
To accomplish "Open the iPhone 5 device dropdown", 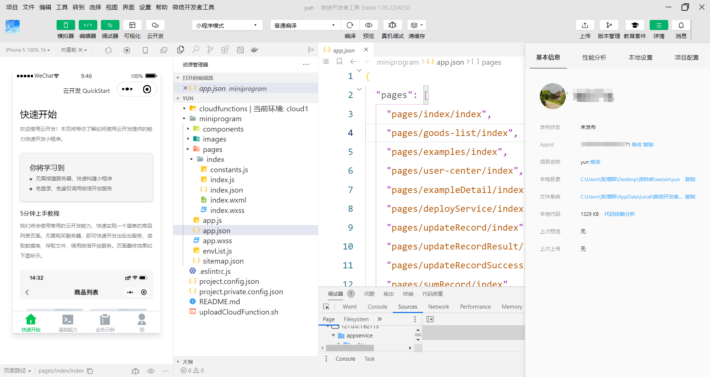I will [28, 50].
